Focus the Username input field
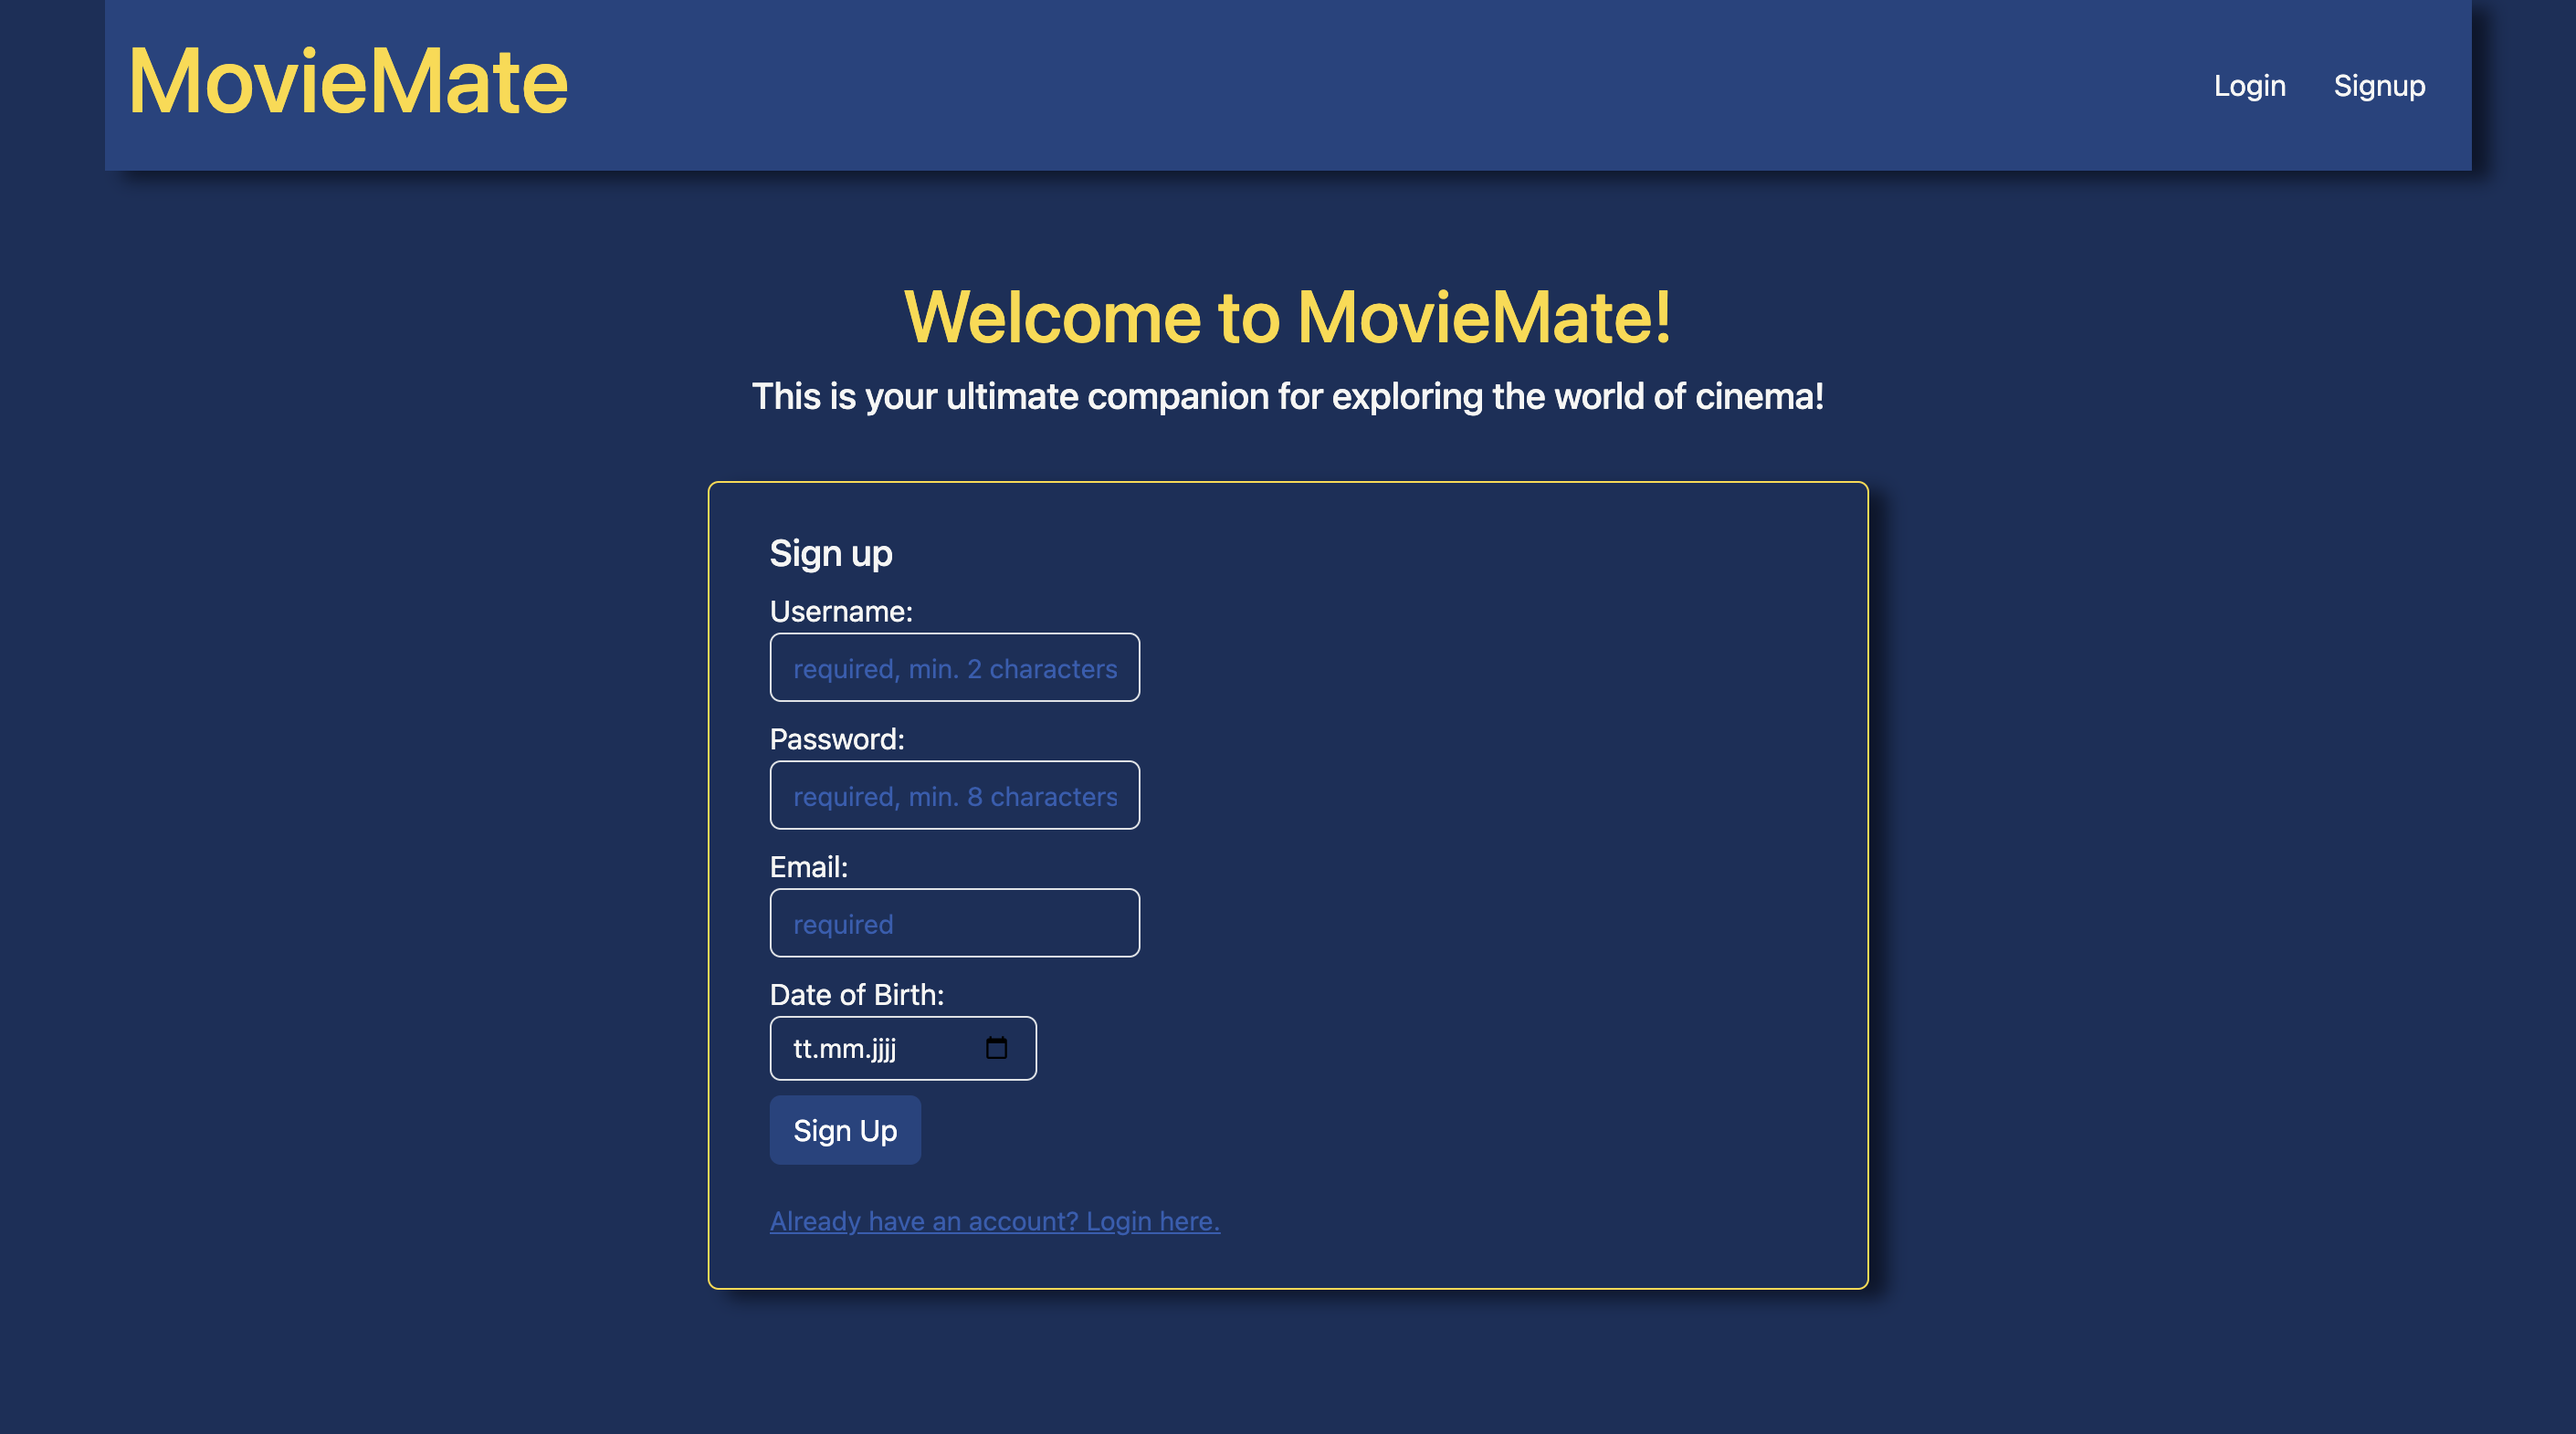This screenshot has width=2576, height=1434. (954, 667)
